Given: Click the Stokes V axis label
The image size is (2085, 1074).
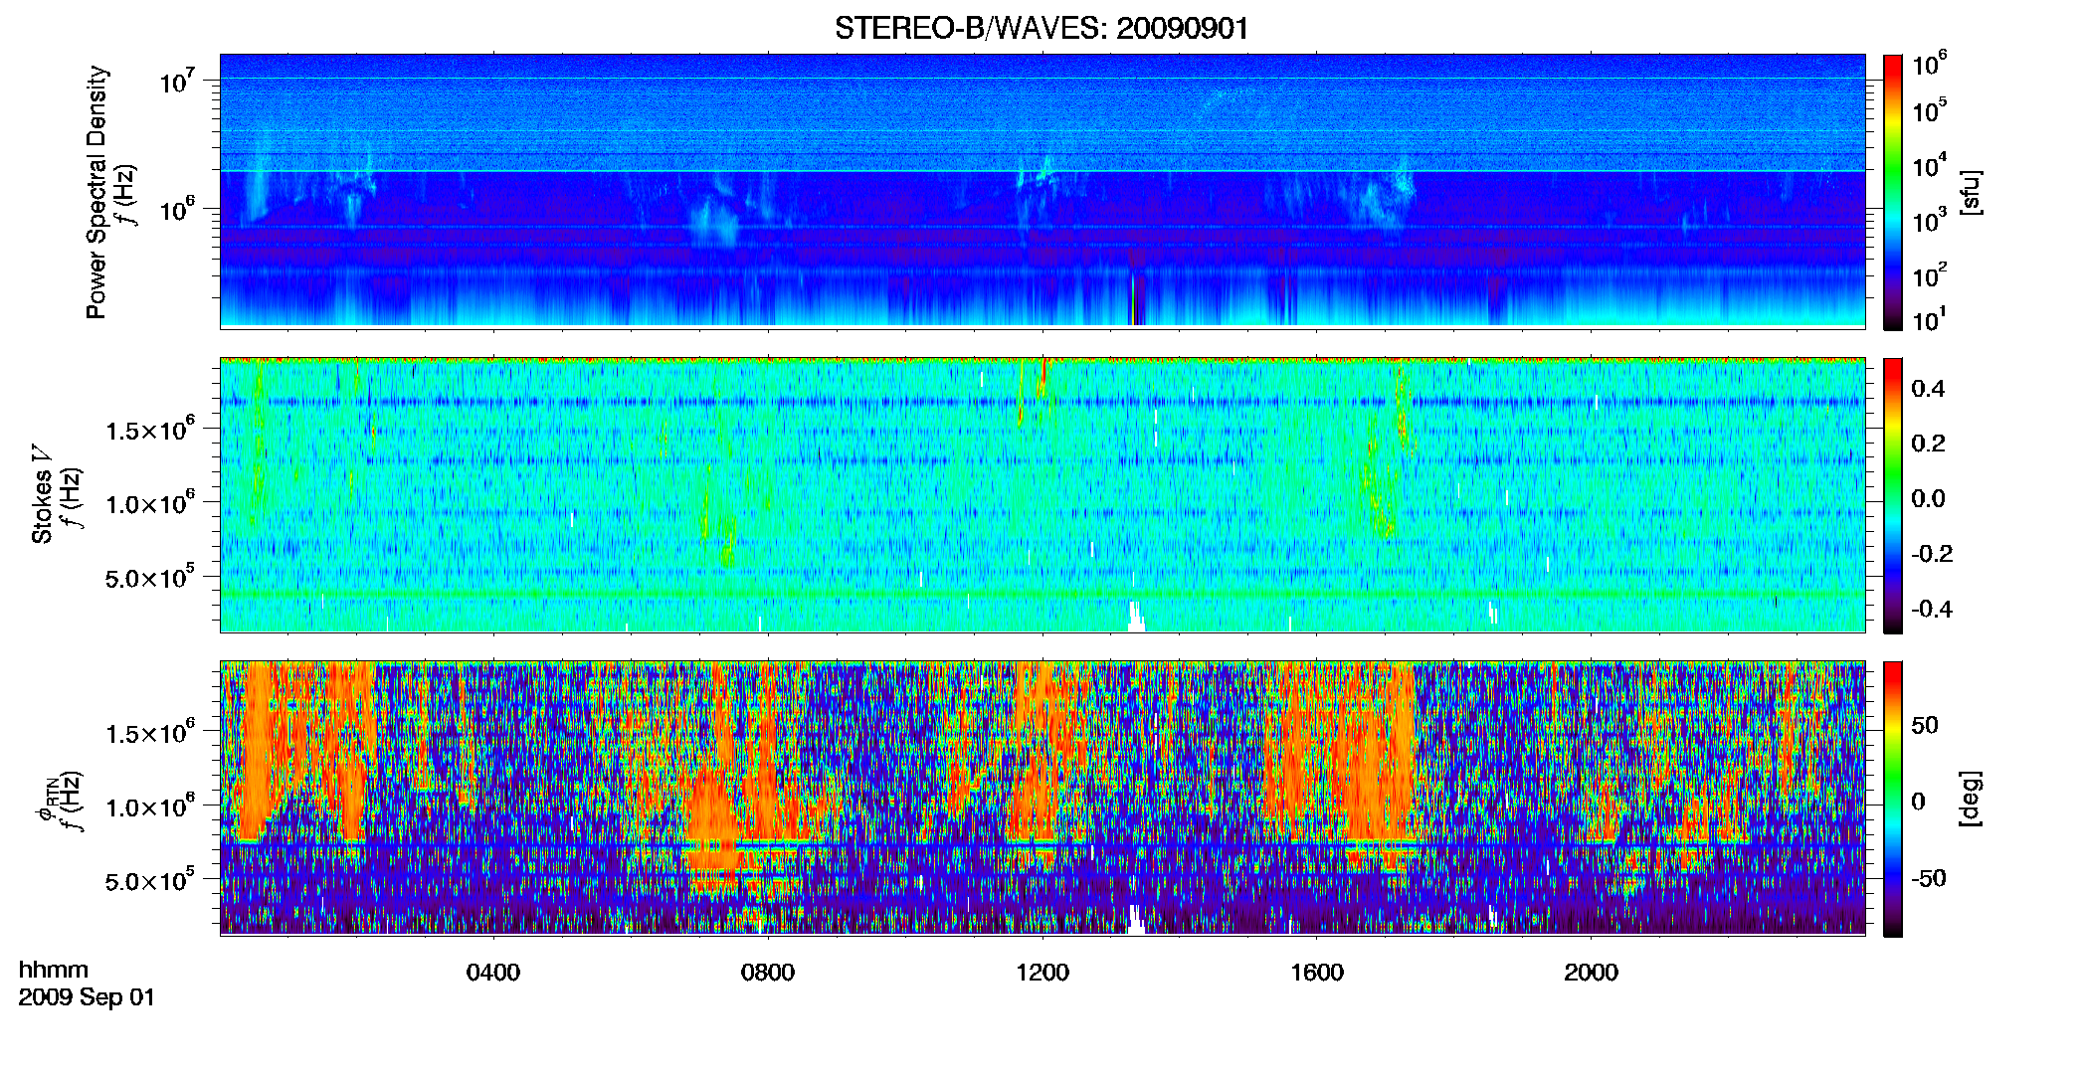Looking at the screenshot, I should tap(42, 494).
